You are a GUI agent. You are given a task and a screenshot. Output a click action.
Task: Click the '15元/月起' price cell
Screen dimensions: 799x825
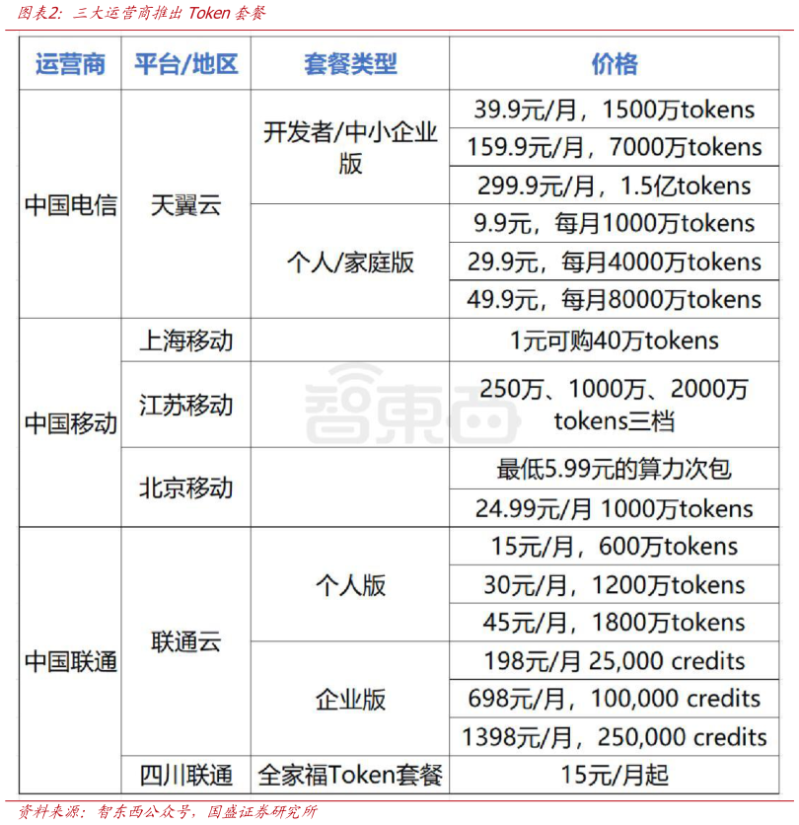tap(615, 775)
